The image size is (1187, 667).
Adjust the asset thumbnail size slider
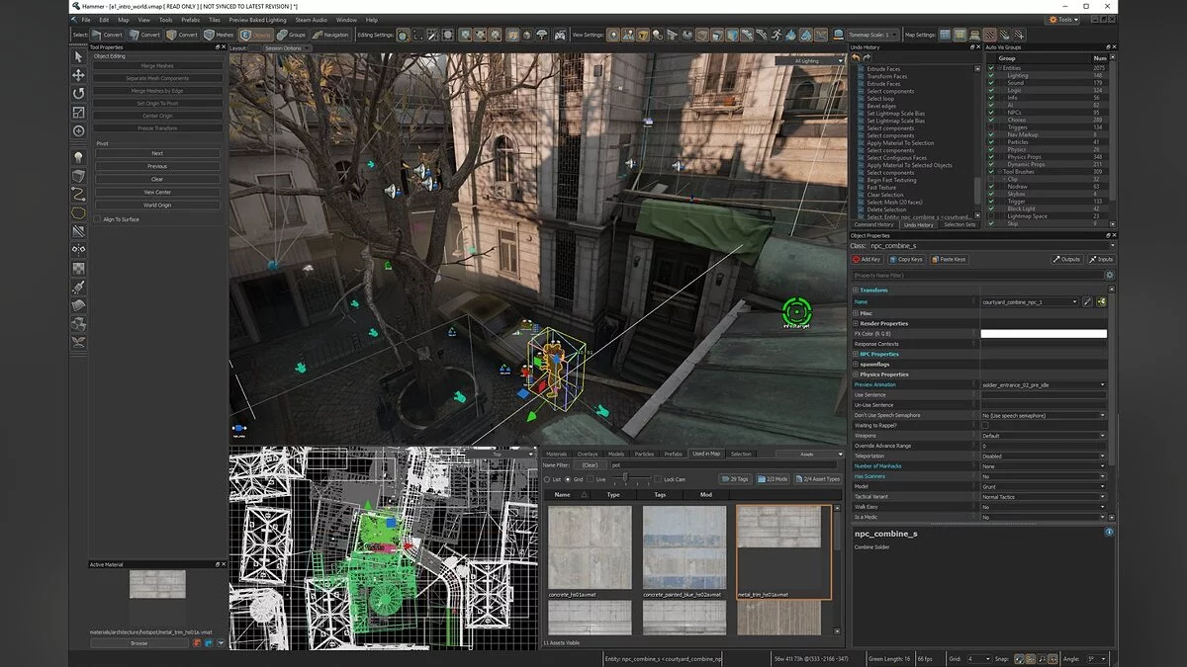[x=625, y=479]
